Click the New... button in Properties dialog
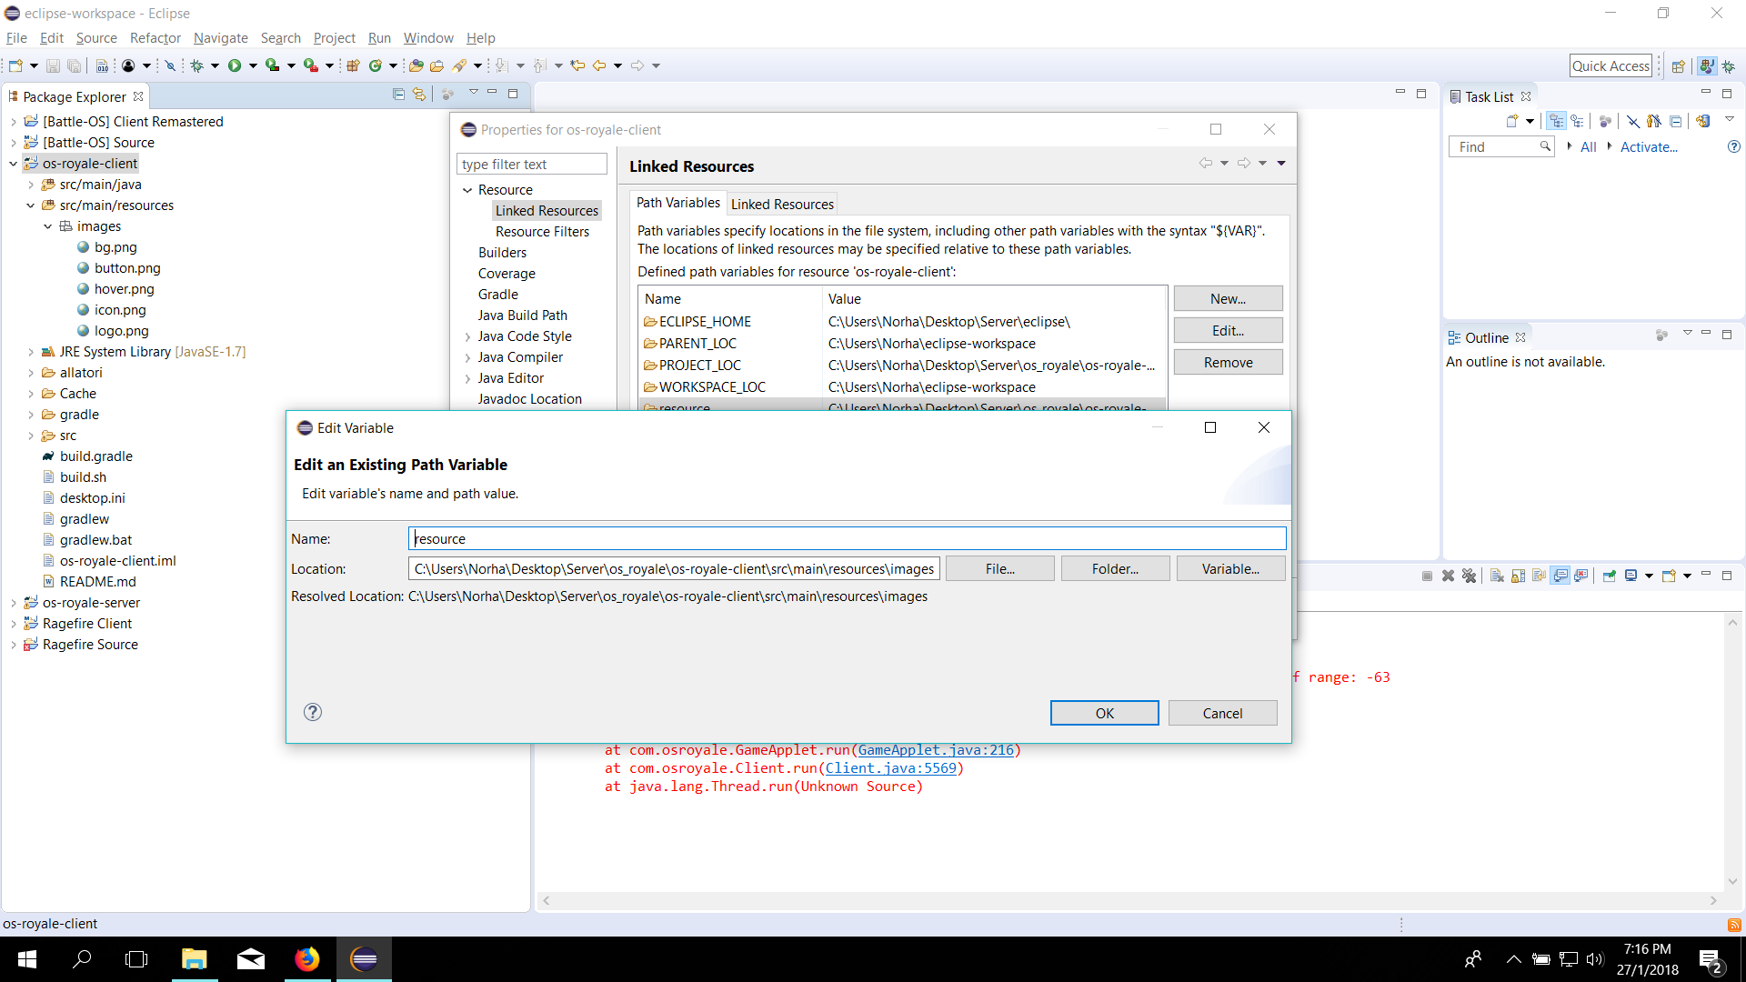The width and height of the screenshot is (1746, 982). pos(1228,298)
